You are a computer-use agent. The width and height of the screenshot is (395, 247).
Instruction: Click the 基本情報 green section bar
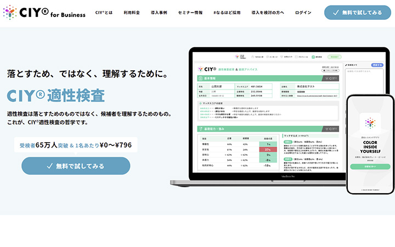[x=268, y=78]
